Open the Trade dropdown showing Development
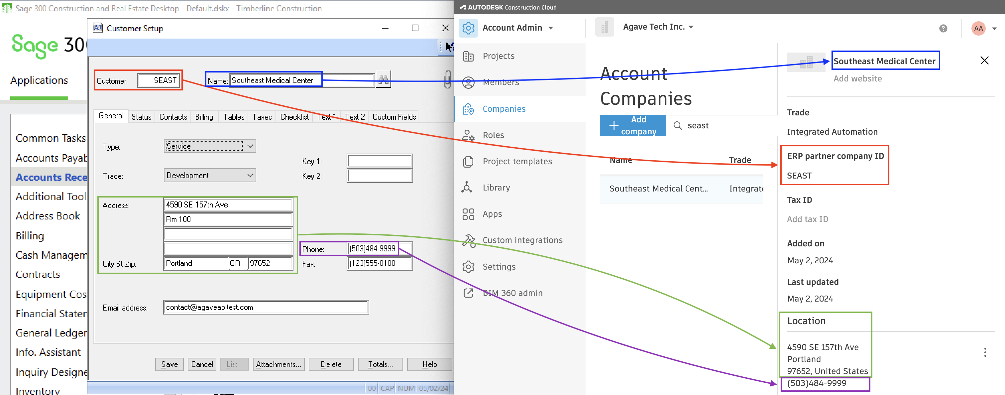This screenshot has width=1005, height=395. (210, 176)
